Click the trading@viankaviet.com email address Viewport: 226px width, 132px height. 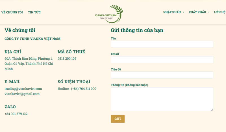click(23, 89)
